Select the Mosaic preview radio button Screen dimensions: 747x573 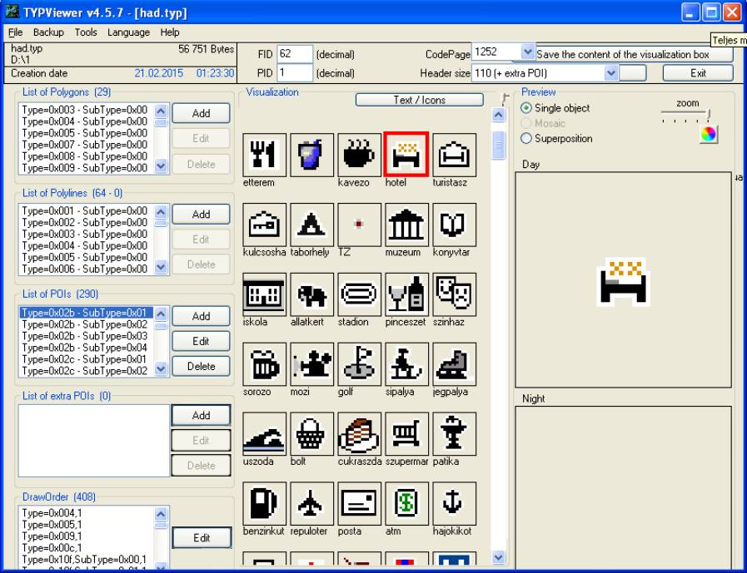pyautogui.click(x=526, y=124)
